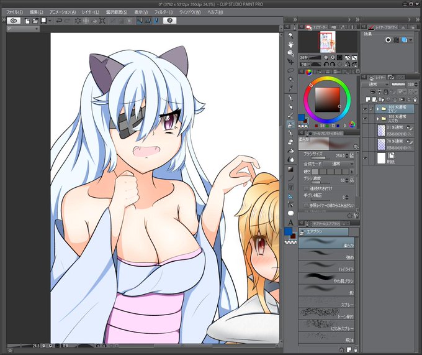Open the アニメーション(A) menu

pyautogui.click(x=63, y=12)
